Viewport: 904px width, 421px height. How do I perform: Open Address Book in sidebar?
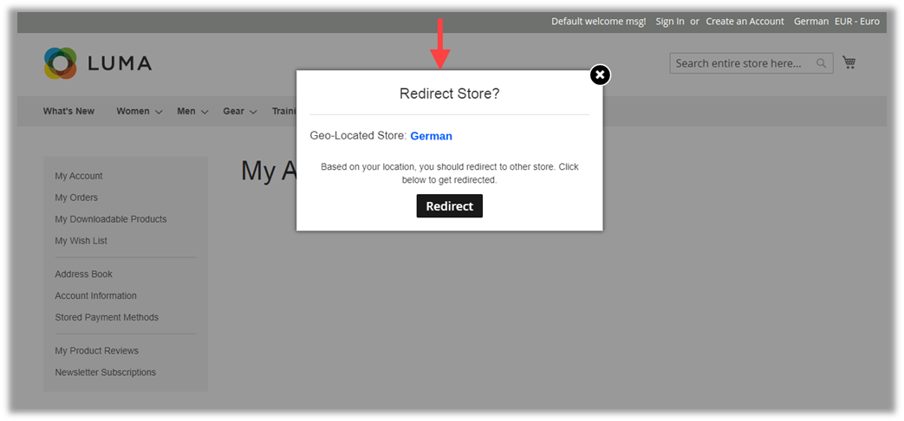83,274
